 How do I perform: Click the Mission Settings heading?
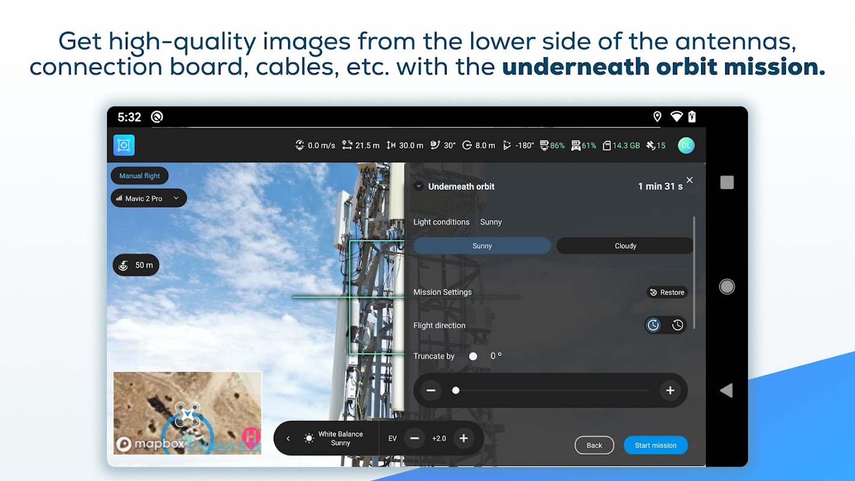(x=443, y=292)
